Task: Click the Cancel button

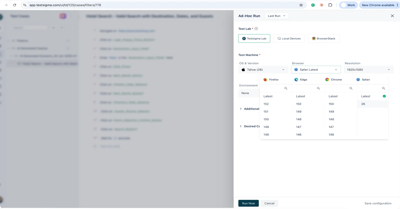Action: pos(269,203)
